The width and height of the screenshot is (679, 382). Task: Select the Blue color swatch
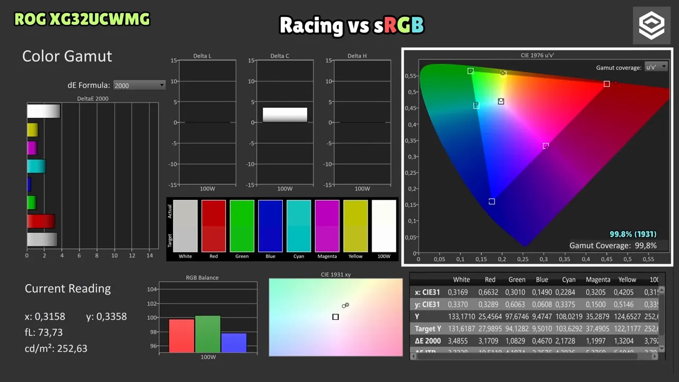[271, 226]
